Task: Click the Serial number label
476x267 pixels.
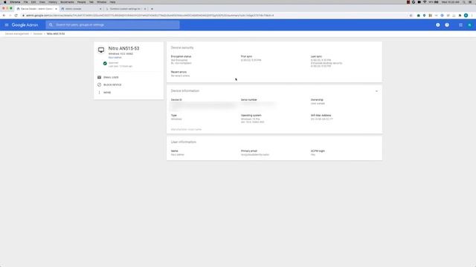Action: [x=249, y=99]
